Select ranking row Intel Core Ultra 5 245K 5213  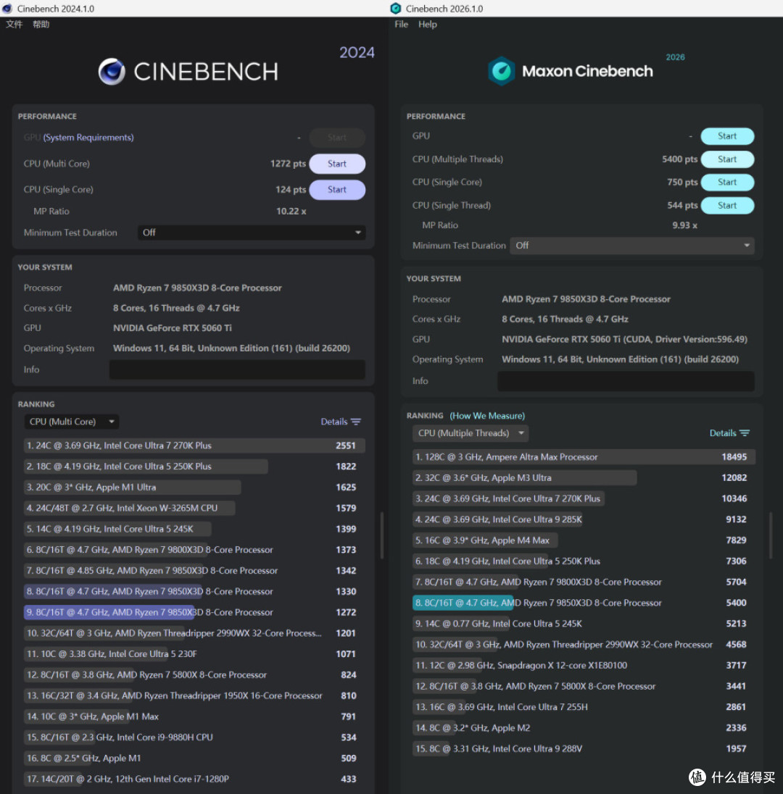[584, 623]
